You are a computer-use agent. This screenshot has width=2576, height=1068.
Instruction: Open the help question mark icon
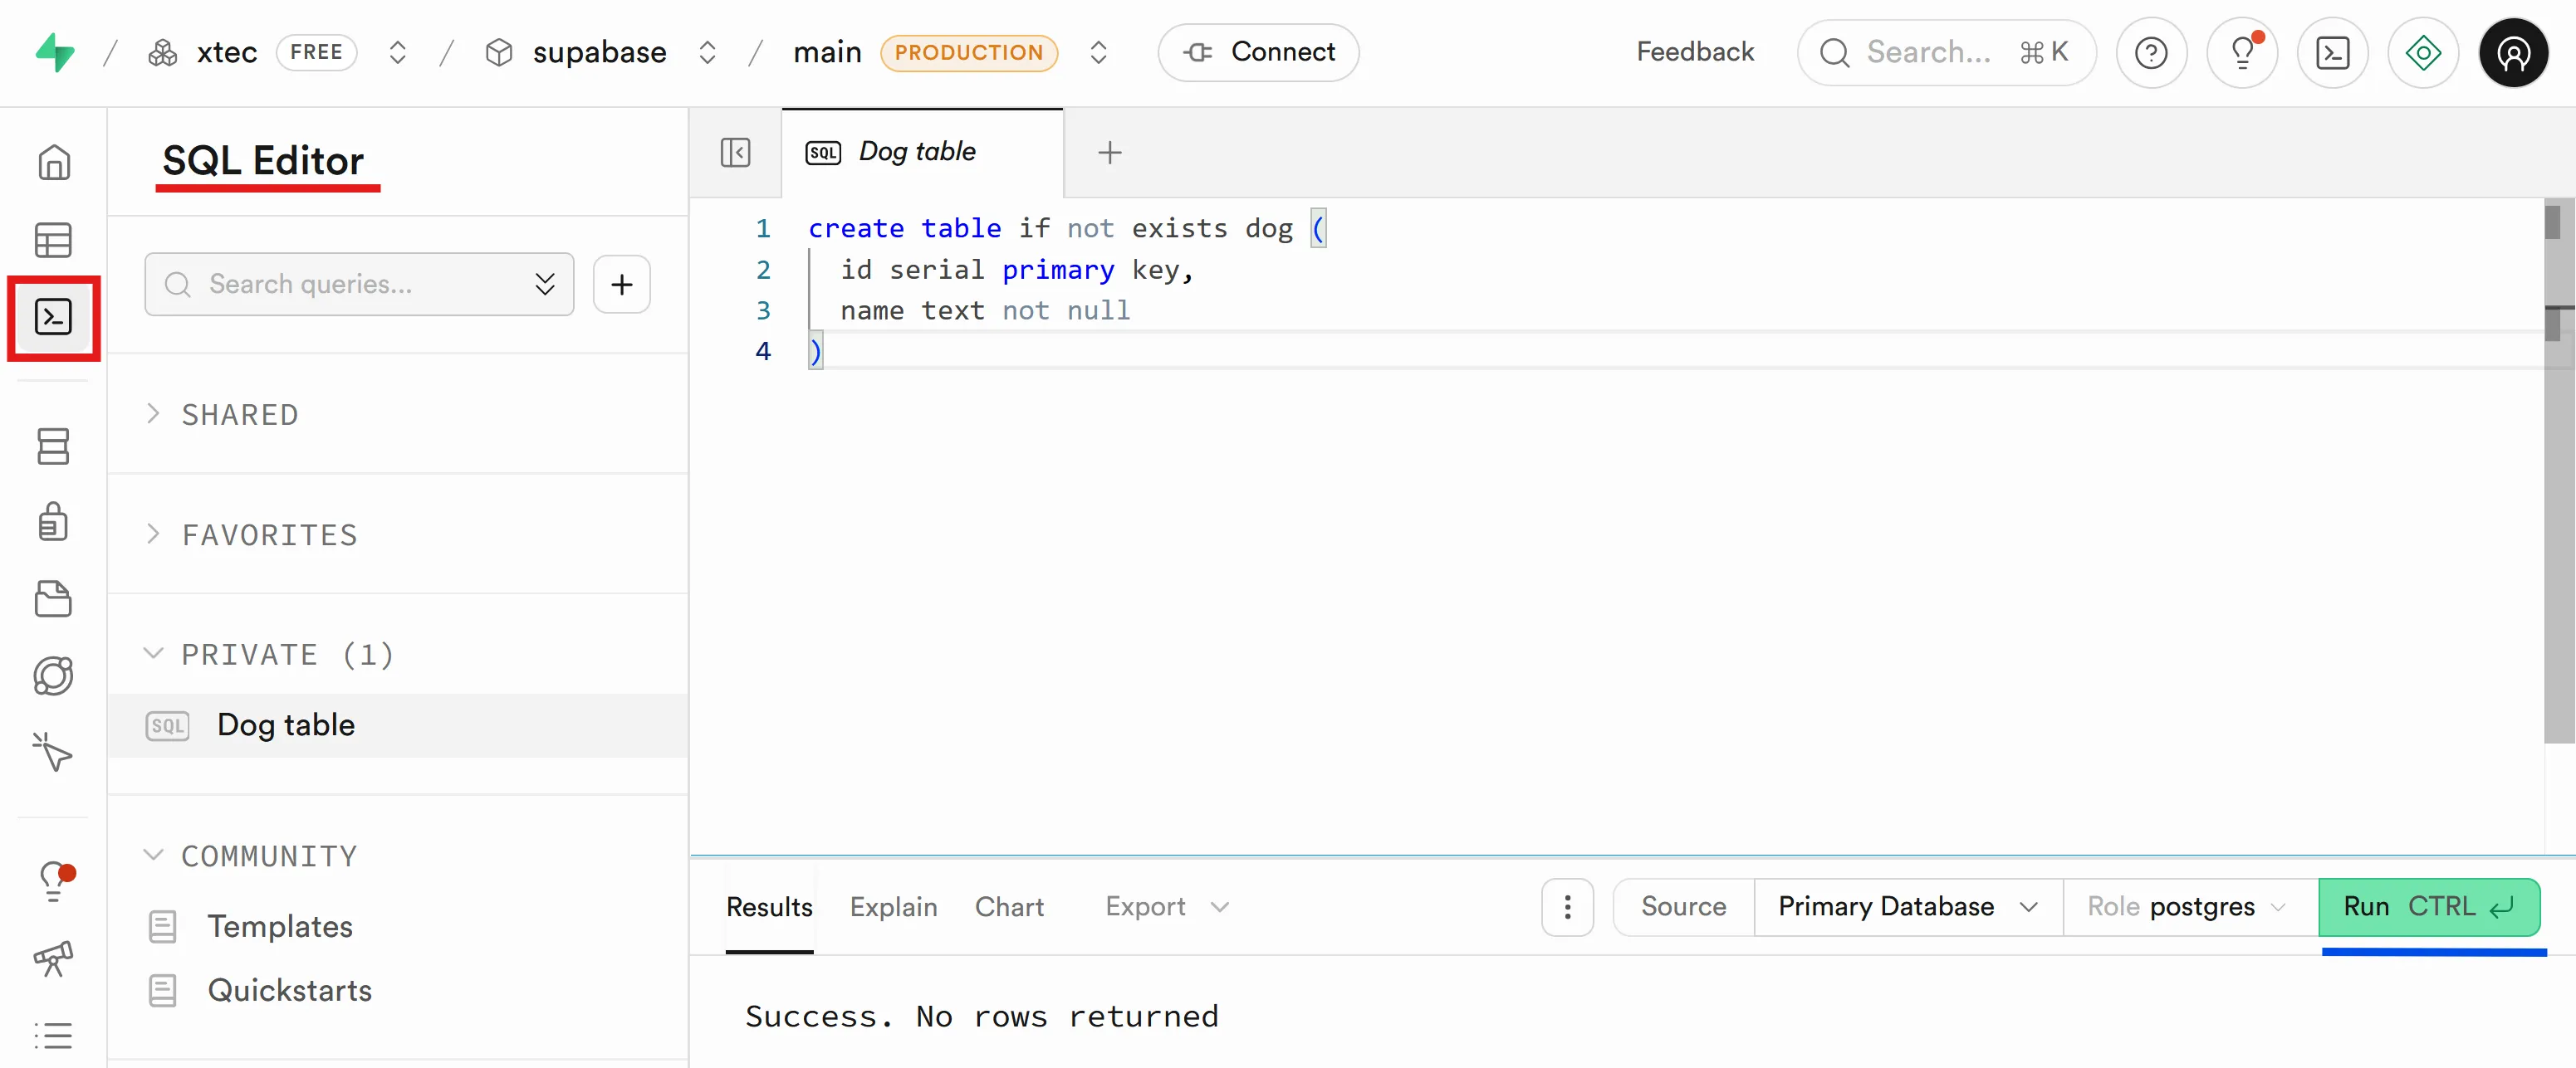click(x=2150, y=53)
